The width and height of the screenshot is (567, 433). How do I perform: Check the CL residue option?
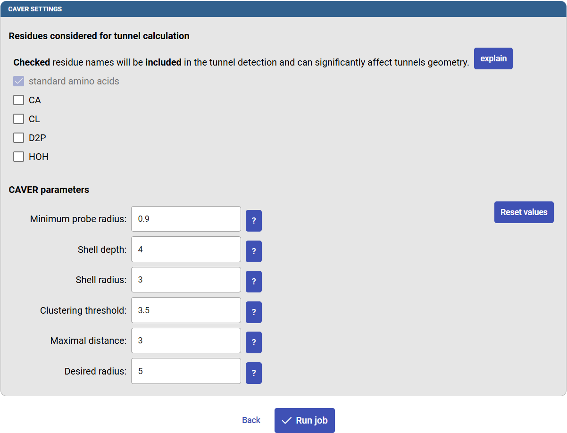click(x=18, y=119)
